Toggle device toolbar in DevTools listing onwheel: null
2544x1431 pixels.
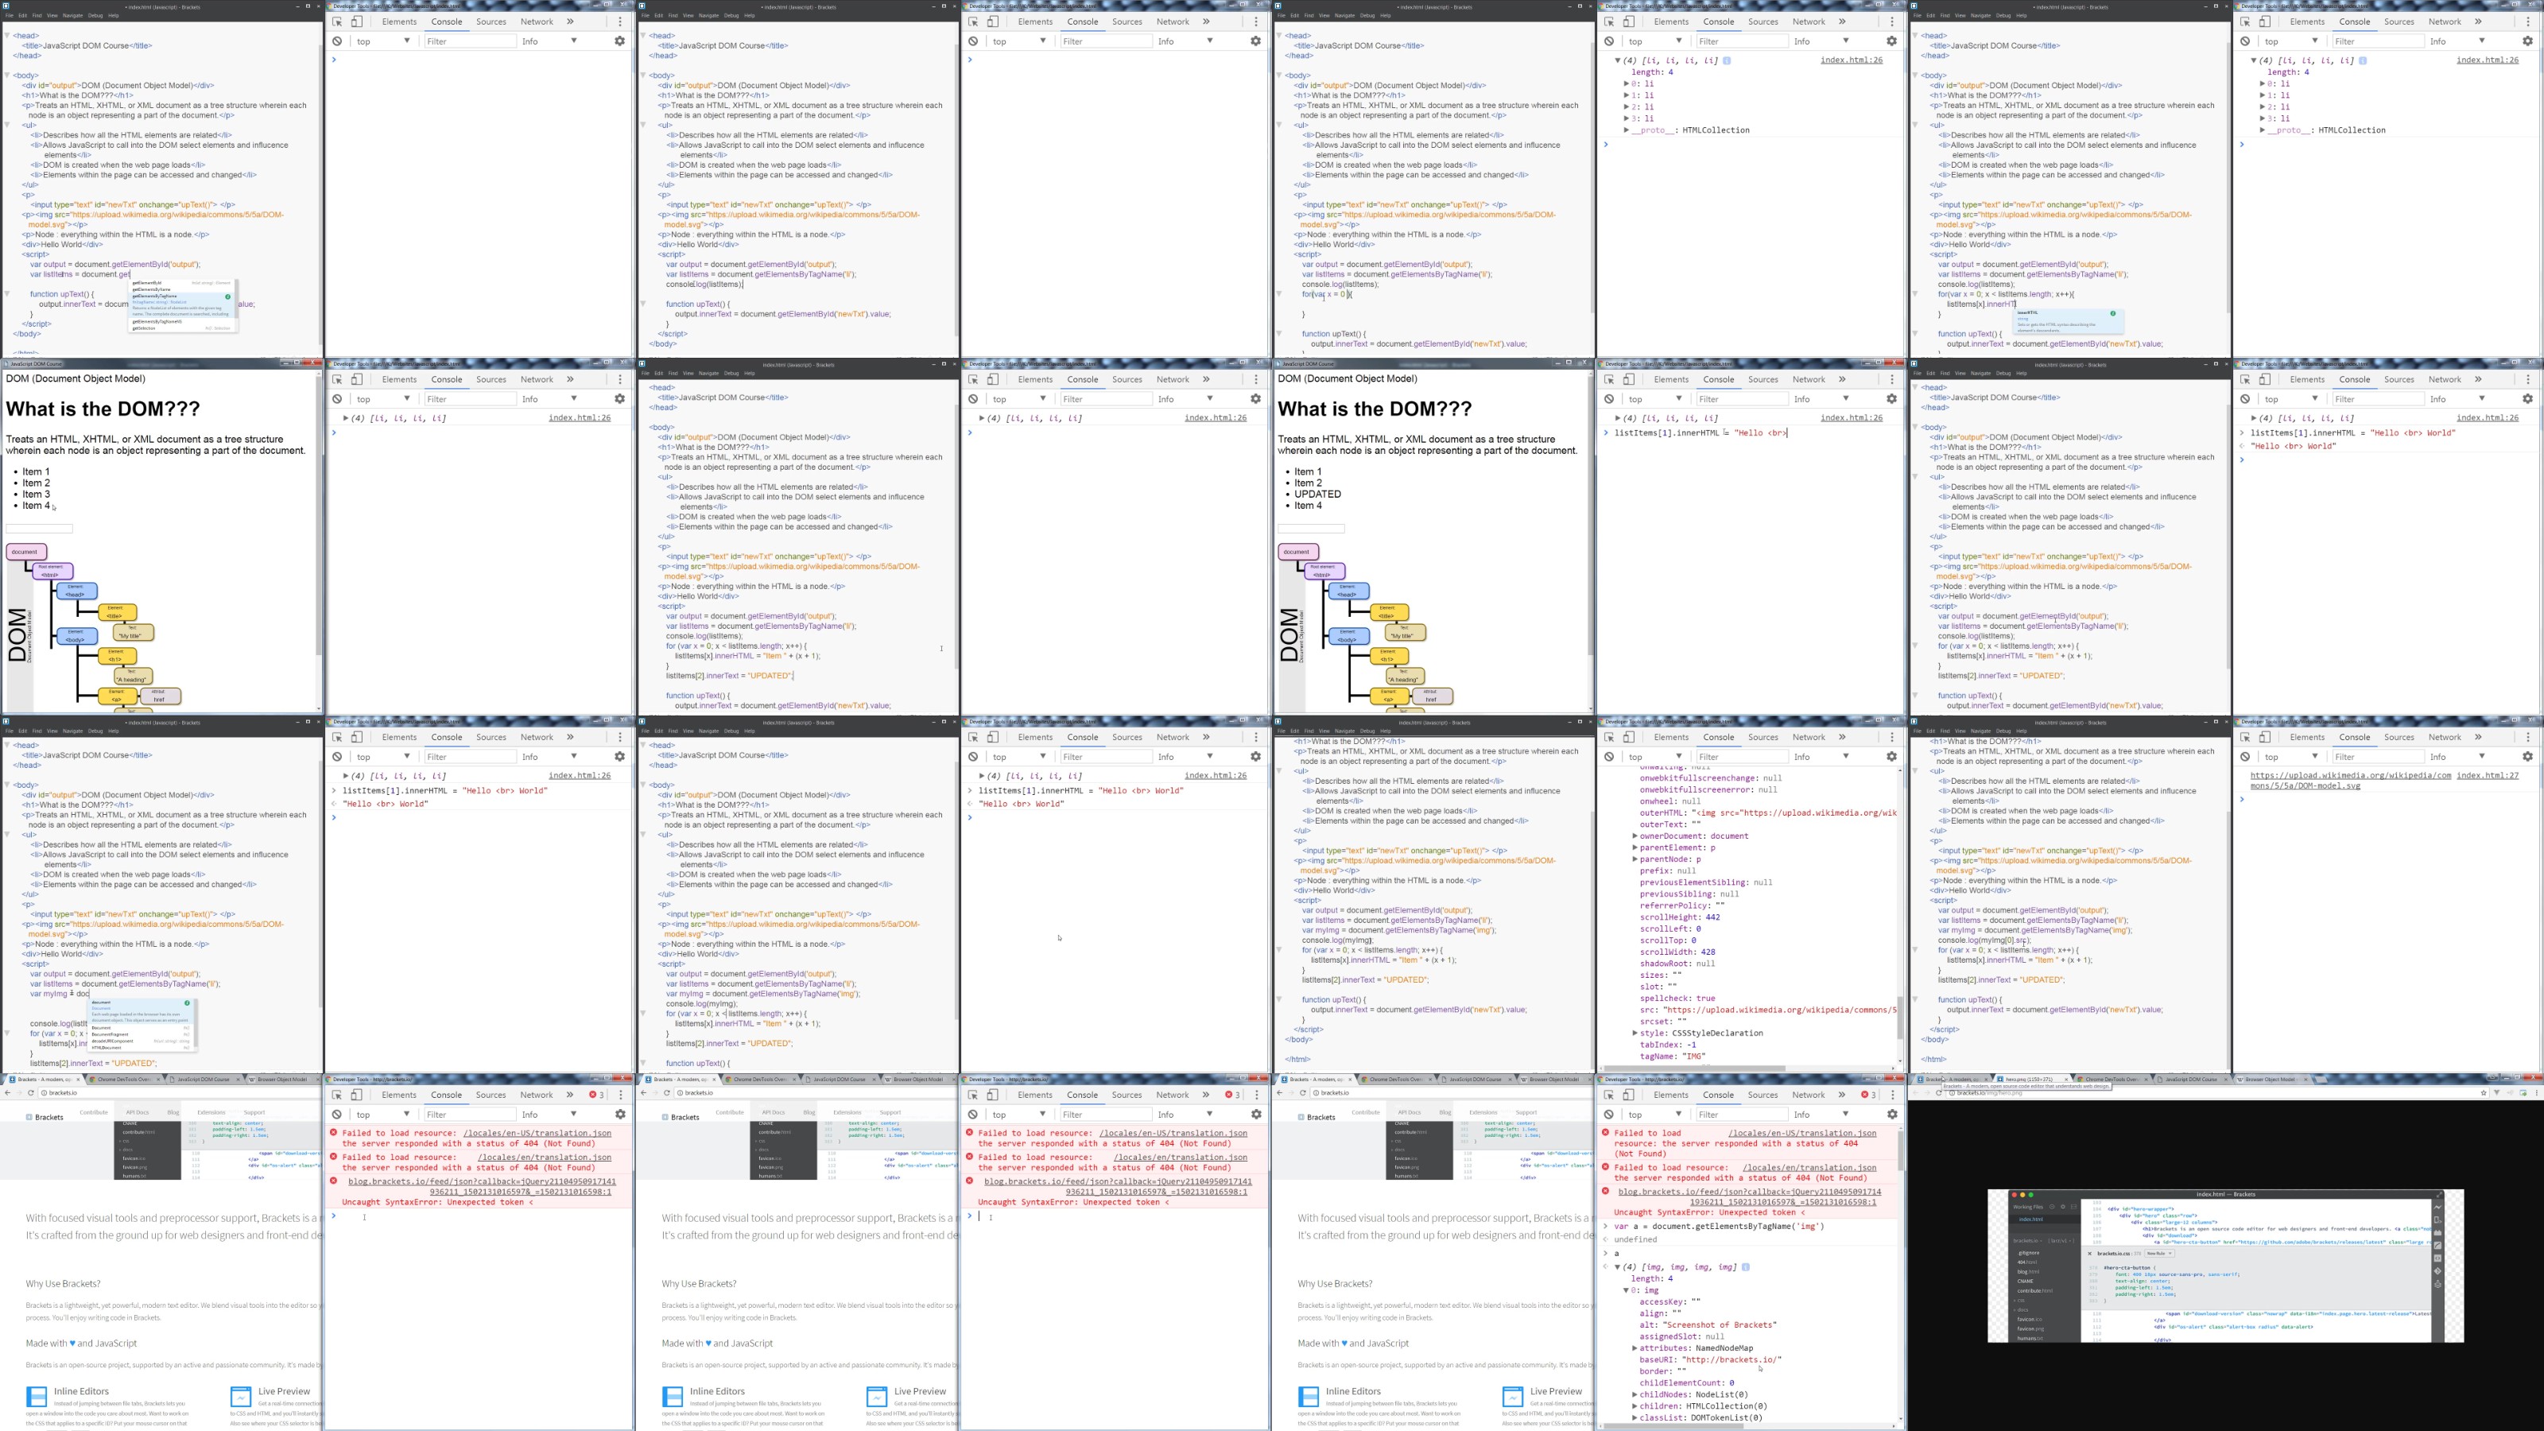point(1628,737)
